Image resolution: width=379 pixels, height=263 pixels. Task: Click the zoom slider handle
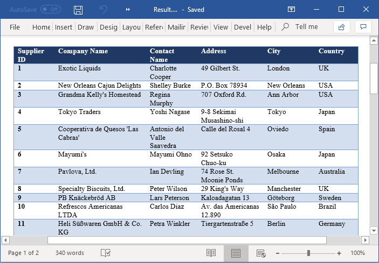[x=308, y=253]
